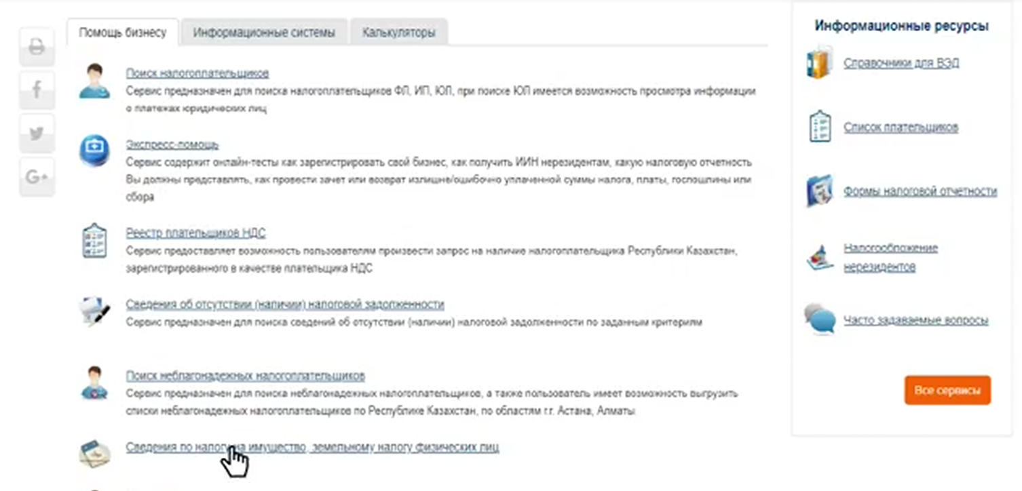This screenshot has width=1022, height=491.
Task: Click the blue Экспресс-помощь first-aid icon
Action: [94, 151]
